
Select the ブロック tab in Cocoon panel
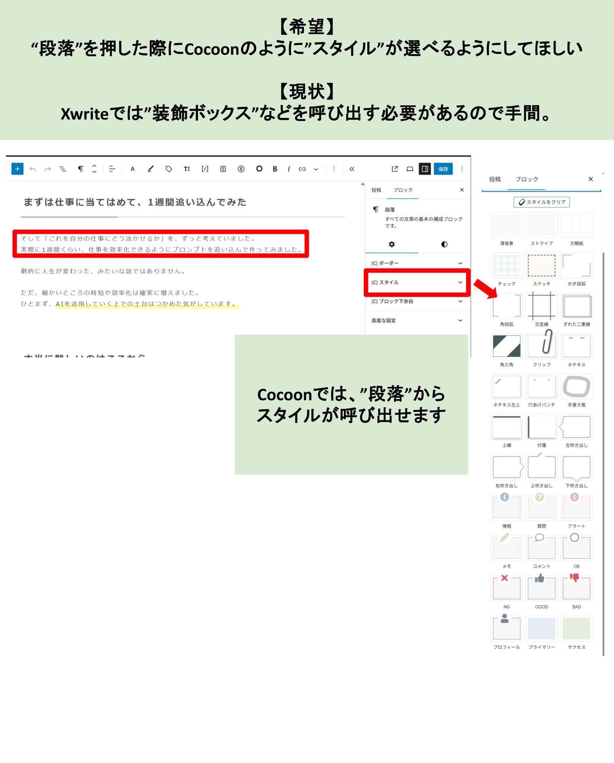click(526, 179)
